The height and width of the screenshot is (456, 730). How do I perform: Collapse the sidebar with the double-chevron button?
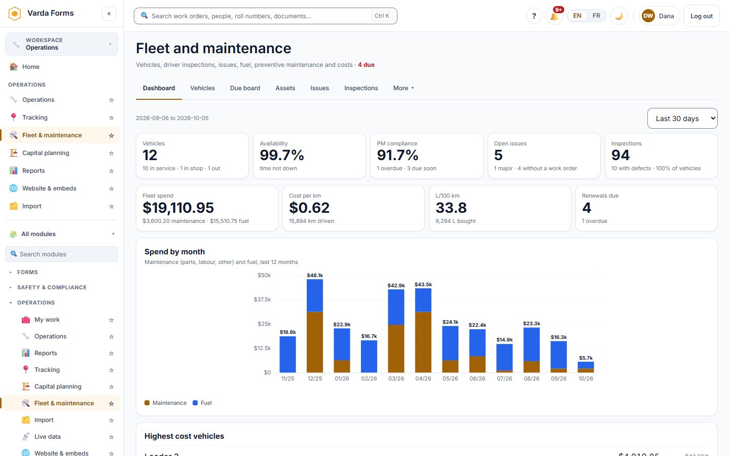click(x=109, y=14)
